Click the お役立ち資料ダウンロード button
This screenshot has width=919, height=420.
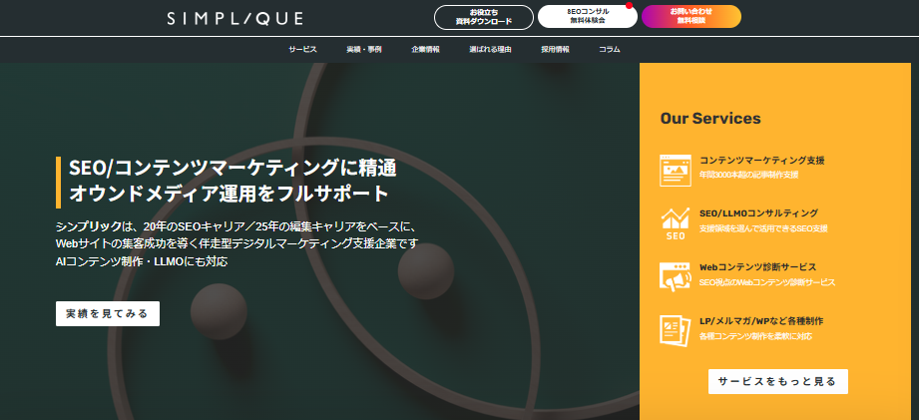(483, 17)
